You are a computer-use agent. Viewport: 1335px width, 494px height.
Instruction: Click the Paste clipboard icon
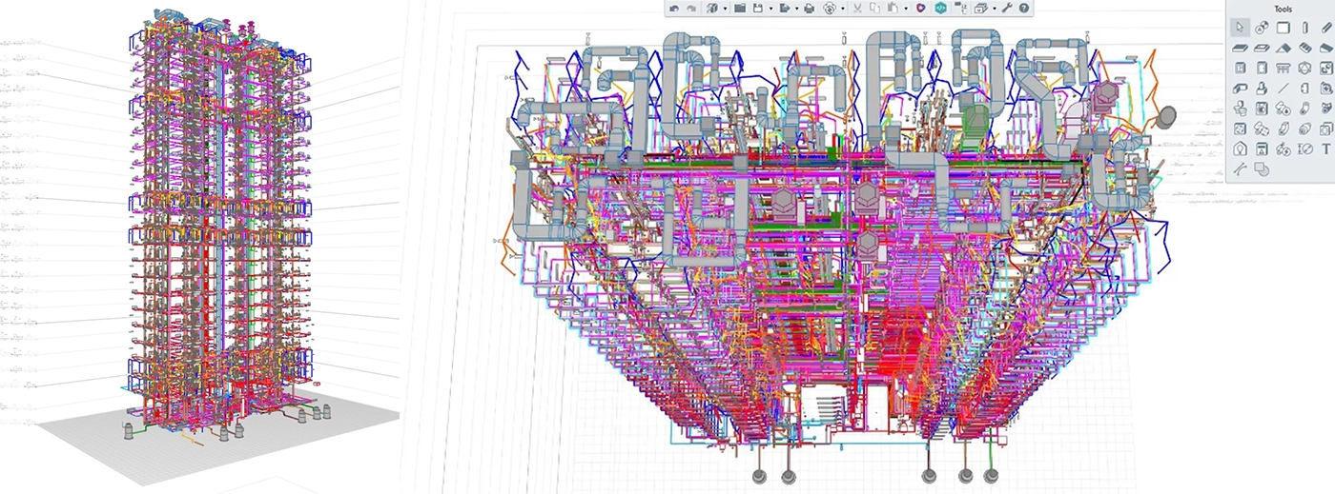(893, 9)
